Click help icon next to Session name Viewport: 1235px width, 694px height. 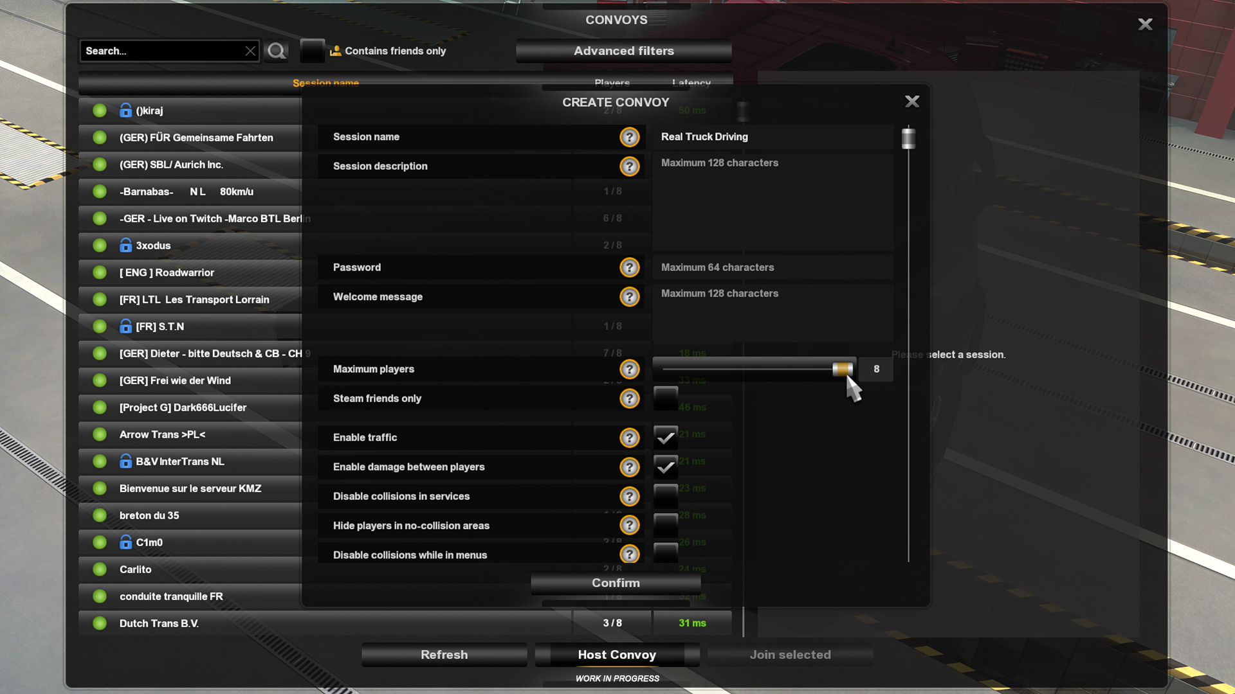(629, 137)
